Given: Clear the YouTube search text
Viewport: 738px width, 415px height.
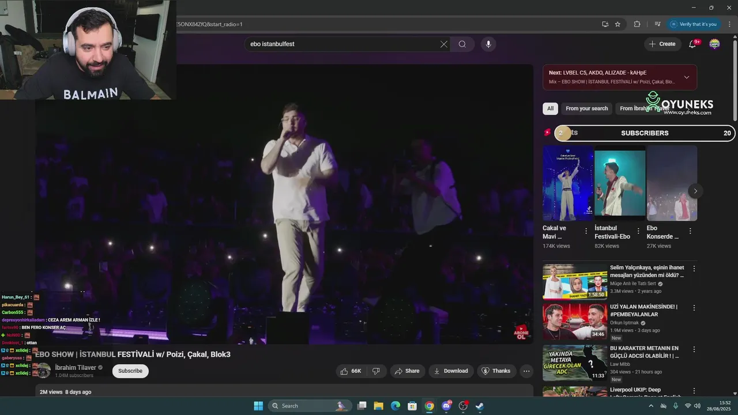Looking at the screenshot, I should (x=444, y=44).
